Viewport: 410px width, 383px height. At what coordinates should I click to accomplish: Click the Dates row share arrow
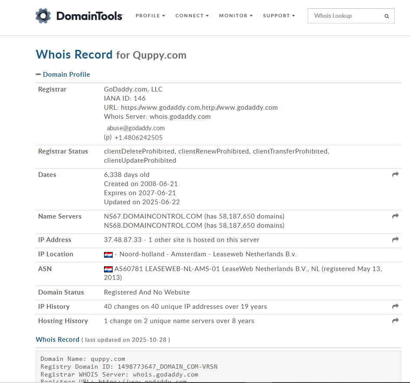coord(395,174)
